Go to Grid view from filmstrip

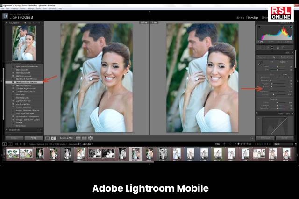point(17,144)
